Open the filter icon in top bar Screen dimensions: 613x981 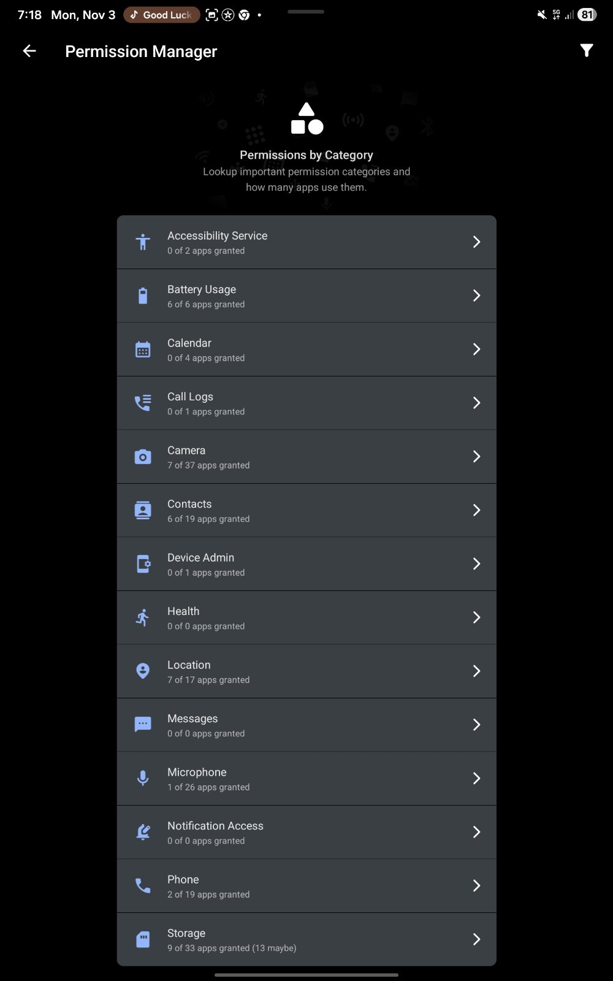pyautogui.click(x=587, y=51)
